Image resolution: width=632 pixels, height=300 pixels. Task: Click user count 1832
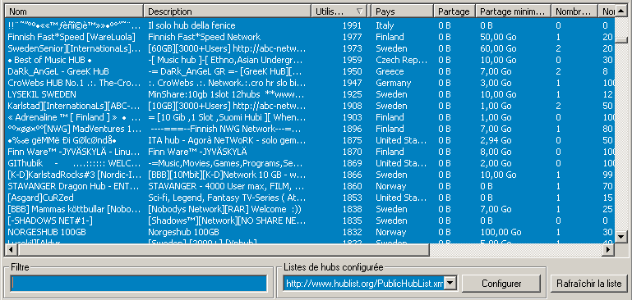coord(352,232)
